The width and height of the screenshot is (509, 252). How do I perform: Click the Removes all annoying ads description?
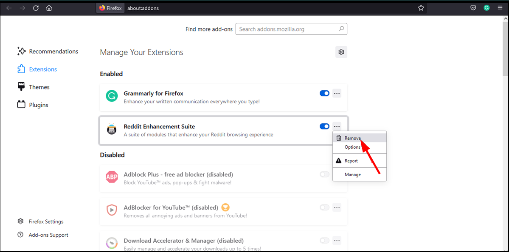186,216
